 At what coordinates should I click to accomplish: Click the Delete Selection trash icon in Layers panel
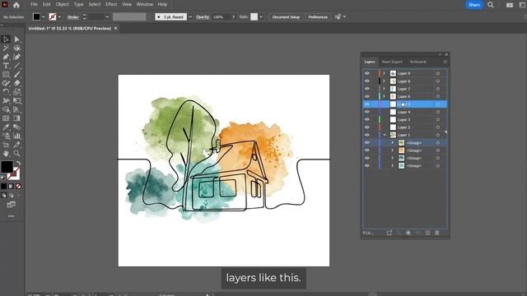[437, 233]
